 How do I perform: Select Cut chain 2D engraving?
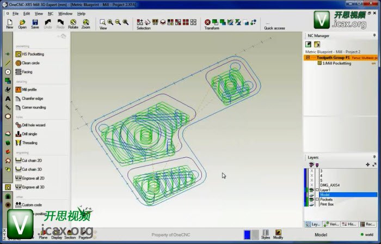pos(29,161)
